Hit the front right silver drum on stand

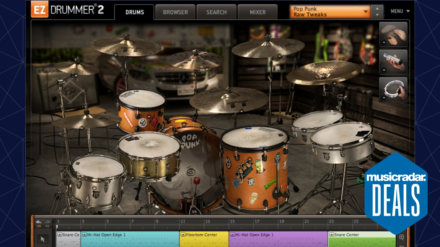342,143
